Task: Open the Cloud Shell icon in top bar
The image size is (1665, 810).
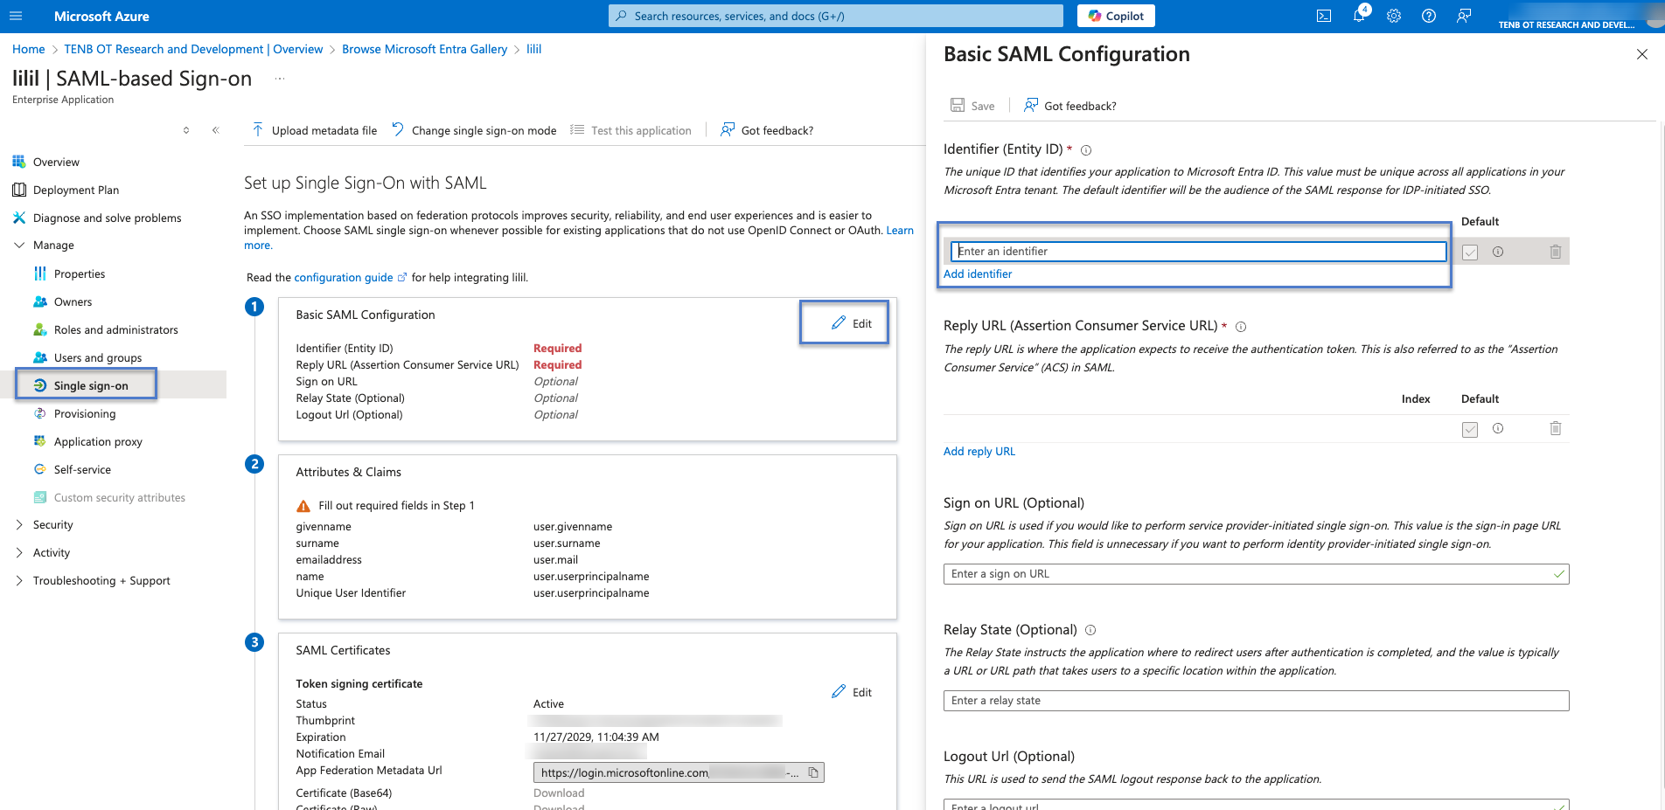Action: click(x=1324, y=16)
